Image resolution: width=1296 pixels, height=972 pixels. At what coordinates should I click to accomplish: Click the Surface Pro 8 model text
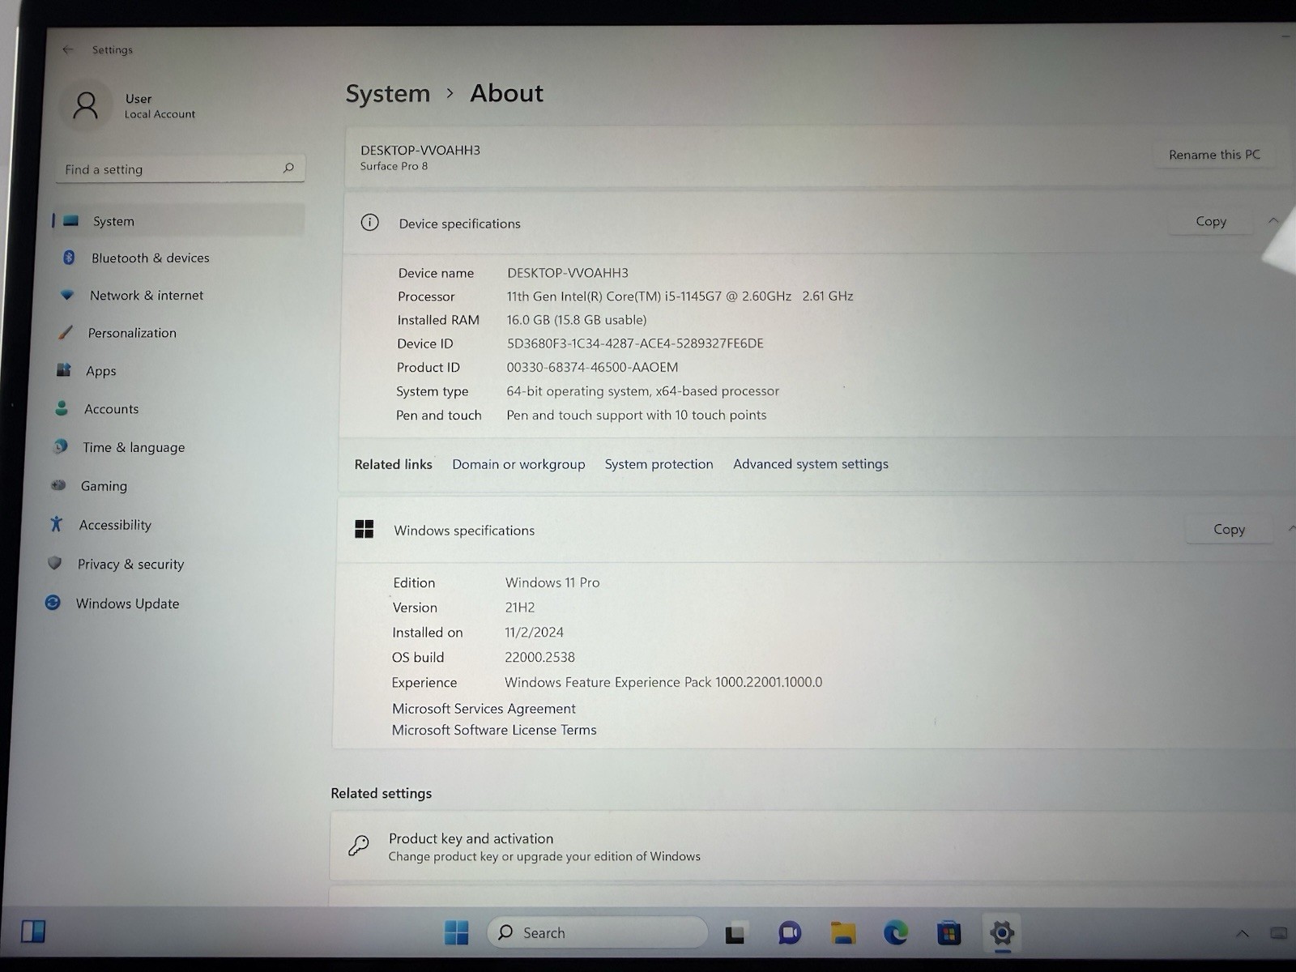394,166
